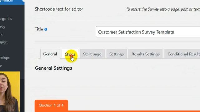Click 'To insert the Survey into a page' text
The height and width of the screenshot is (112, 200).
pos(163,9)
